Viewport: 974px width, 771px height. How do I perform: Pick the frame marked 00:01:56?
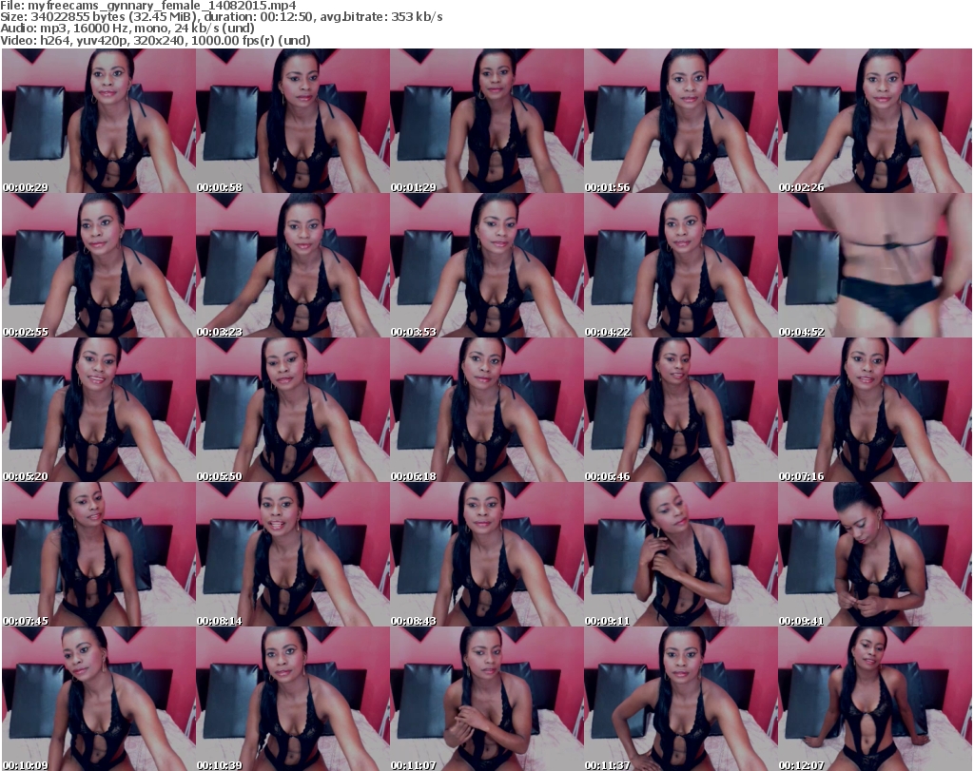681,121
